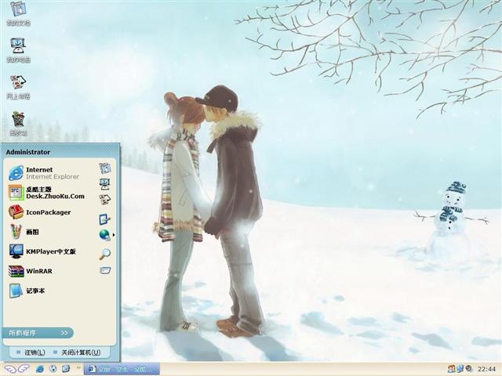502x376 pixels.
Task: Click taskbar clock 22:44
Action: coord(486,369)
